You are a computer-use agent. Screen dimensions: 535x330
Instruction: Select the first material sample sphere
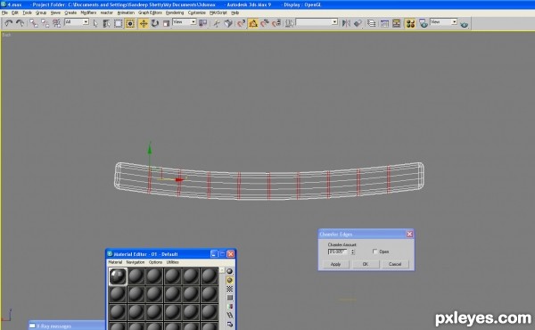pyautogui.click(x=118, y=276)
